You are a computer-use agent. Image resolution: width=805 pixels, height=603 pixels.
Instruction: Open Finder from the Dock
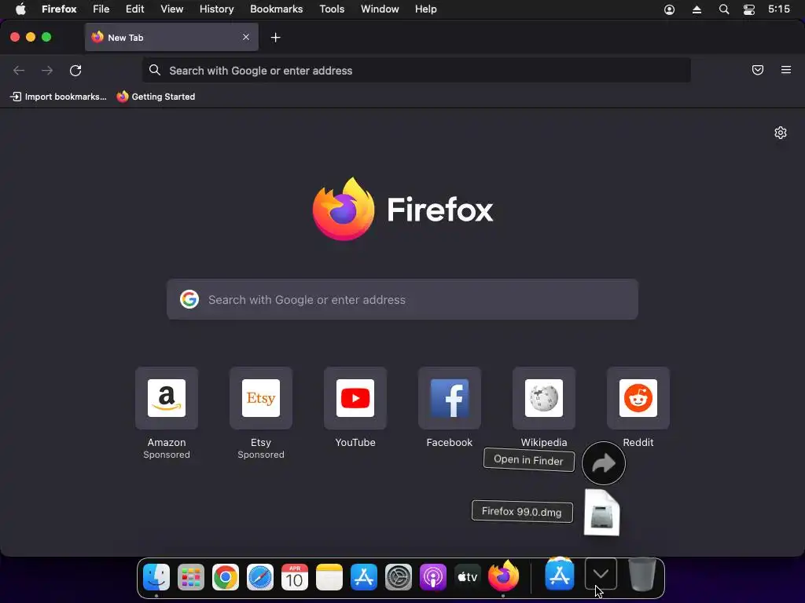(x=156, y=577)
